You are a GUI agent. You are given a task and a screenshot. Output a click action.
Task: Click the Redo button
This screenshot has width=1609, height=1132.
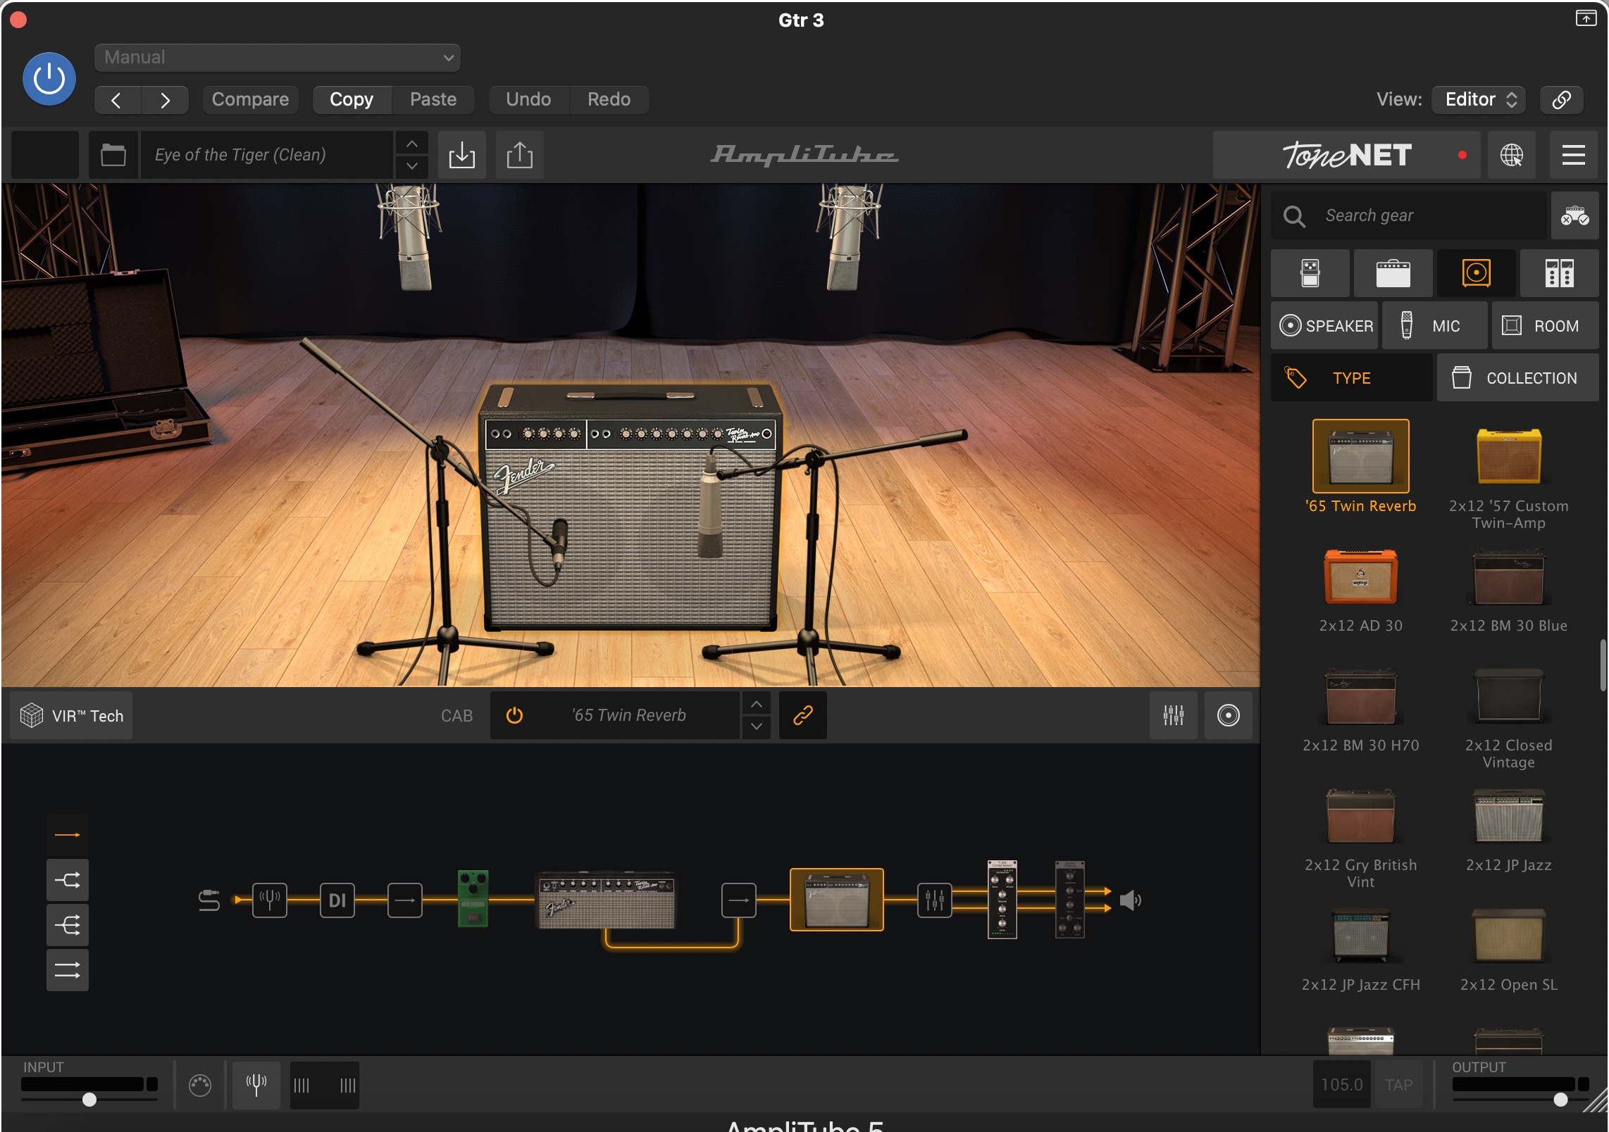click(x=609, y=99)
